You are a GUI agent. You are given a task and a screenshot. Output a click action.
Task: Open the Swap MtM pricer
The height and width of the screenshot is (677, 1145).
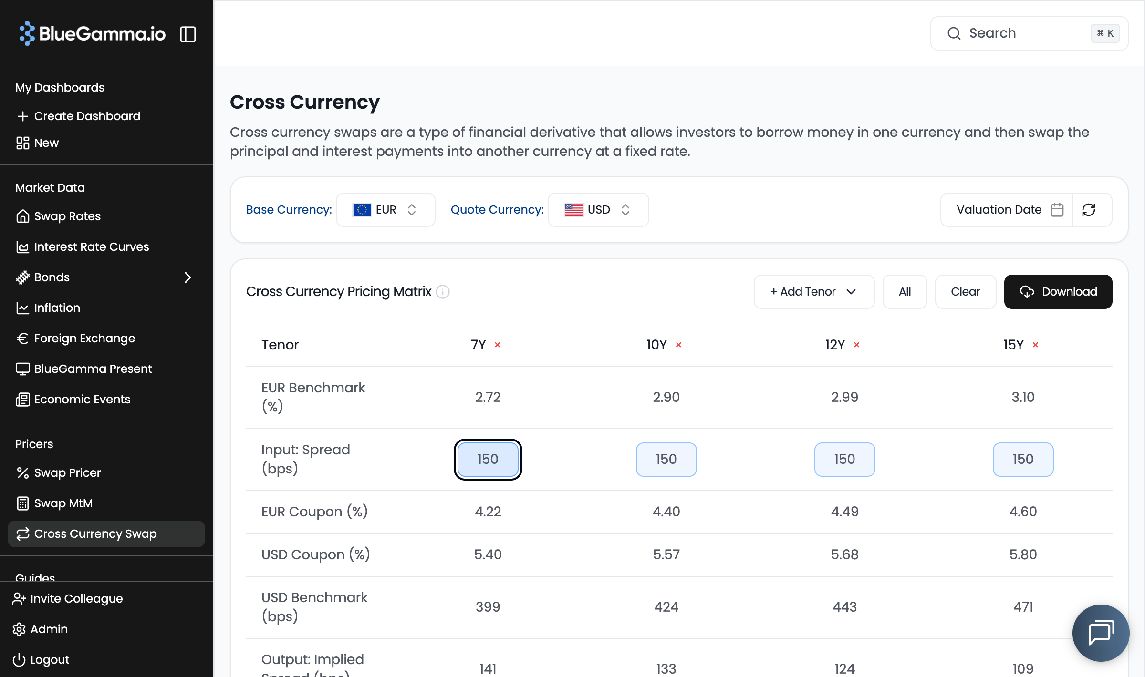coord(63,503)
